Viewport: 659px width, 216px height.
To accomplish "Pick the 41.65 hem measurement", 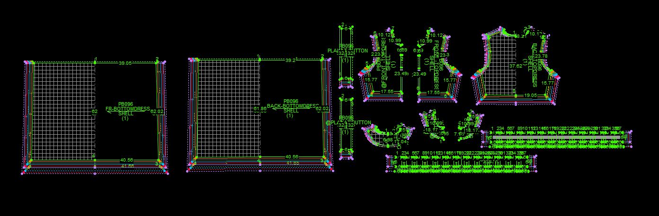I will tap(293, 163).
